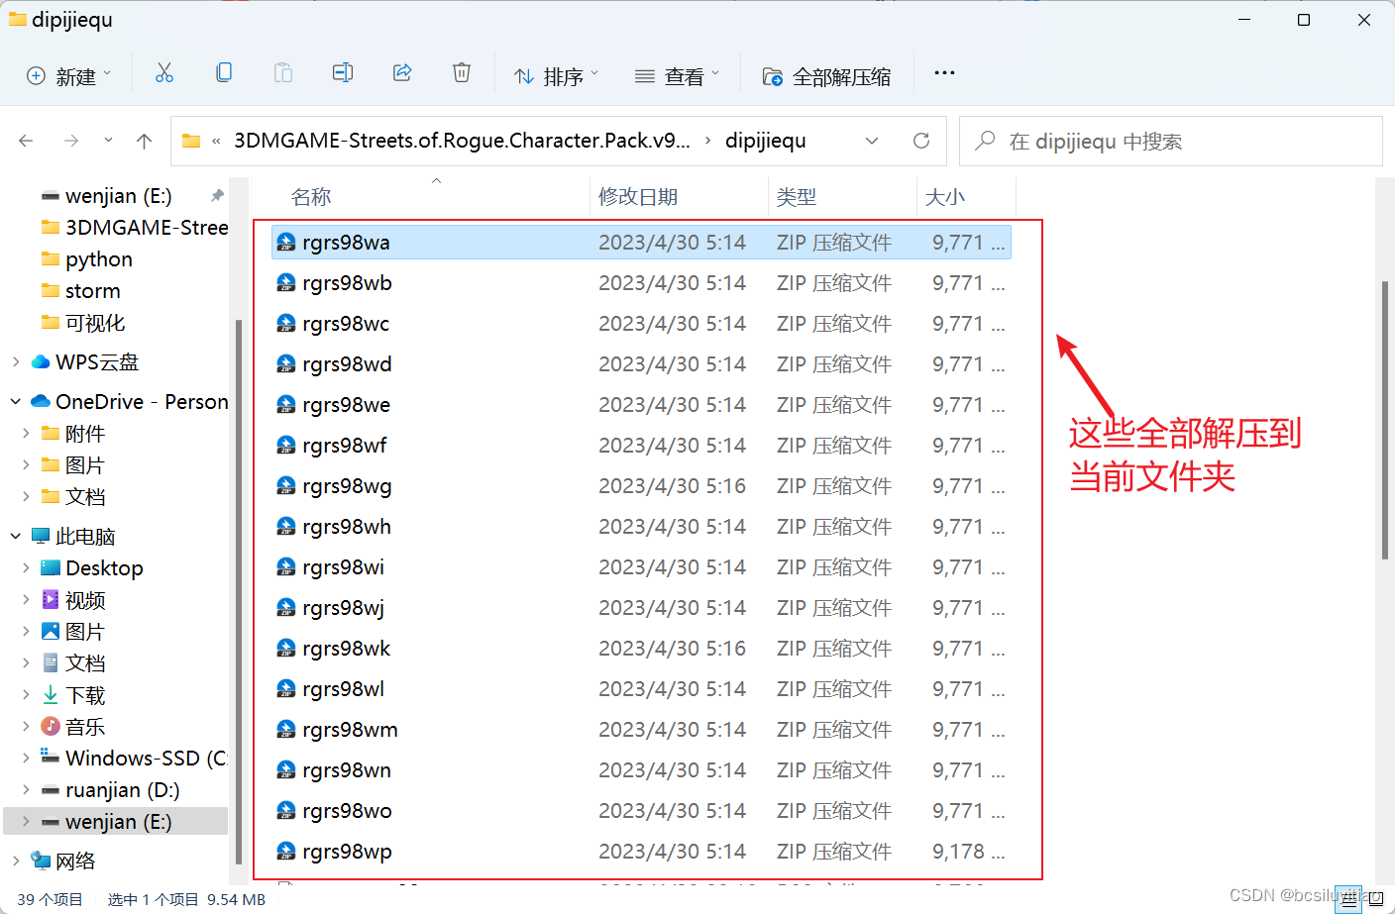Delete the selected file using the trash icon
The image size is (1395, 914).
[462, 72]
